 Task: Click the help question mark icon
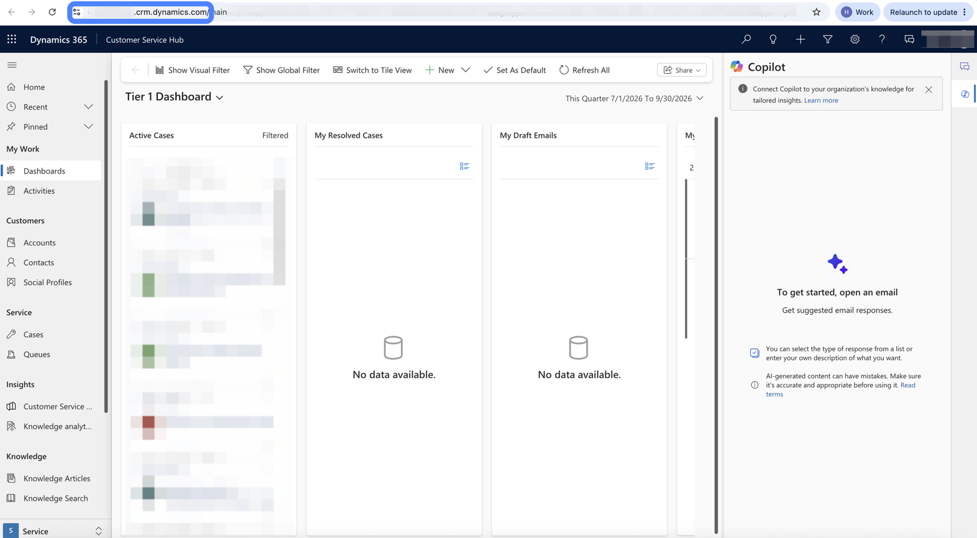tap(882, 39)
